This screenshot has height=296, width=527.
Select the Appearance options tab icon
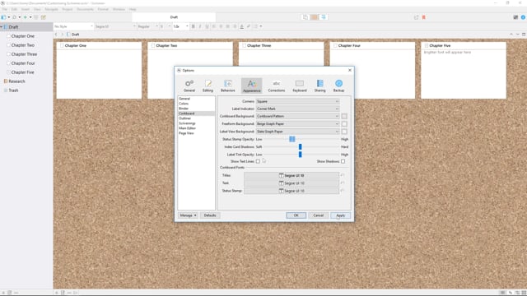tap(251, 86)
